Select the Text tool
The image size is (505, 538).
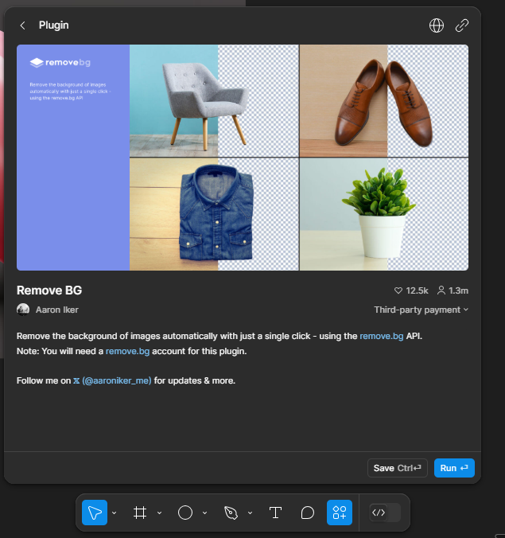[x=275, y=513]
